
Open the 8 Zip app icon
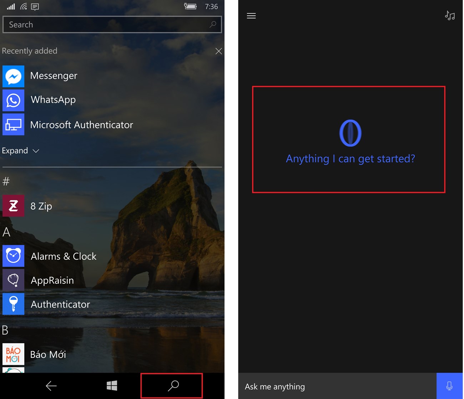[x=13, y=206]
